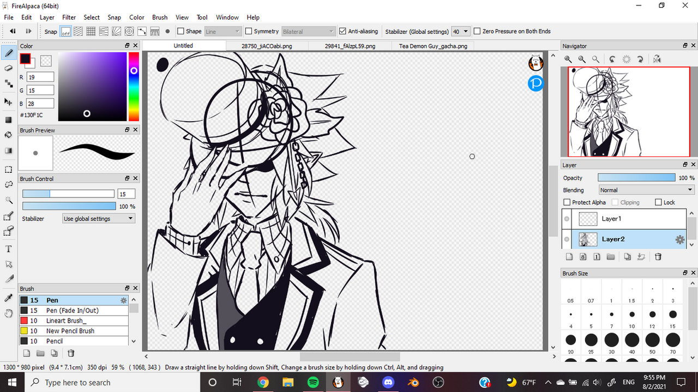Screen dimensions: 698x392
Task: Select the Lineart Brush_ entry
Action: pos(74,321)
